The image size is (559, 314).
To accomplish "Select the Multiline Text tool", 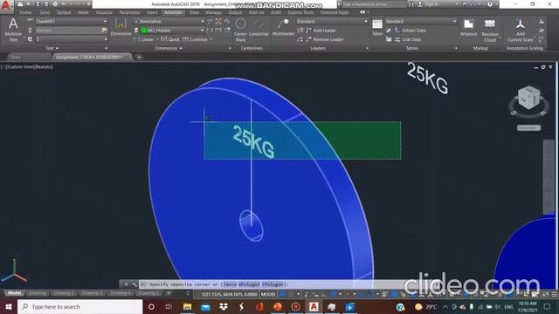I will (x=13, y=30).
